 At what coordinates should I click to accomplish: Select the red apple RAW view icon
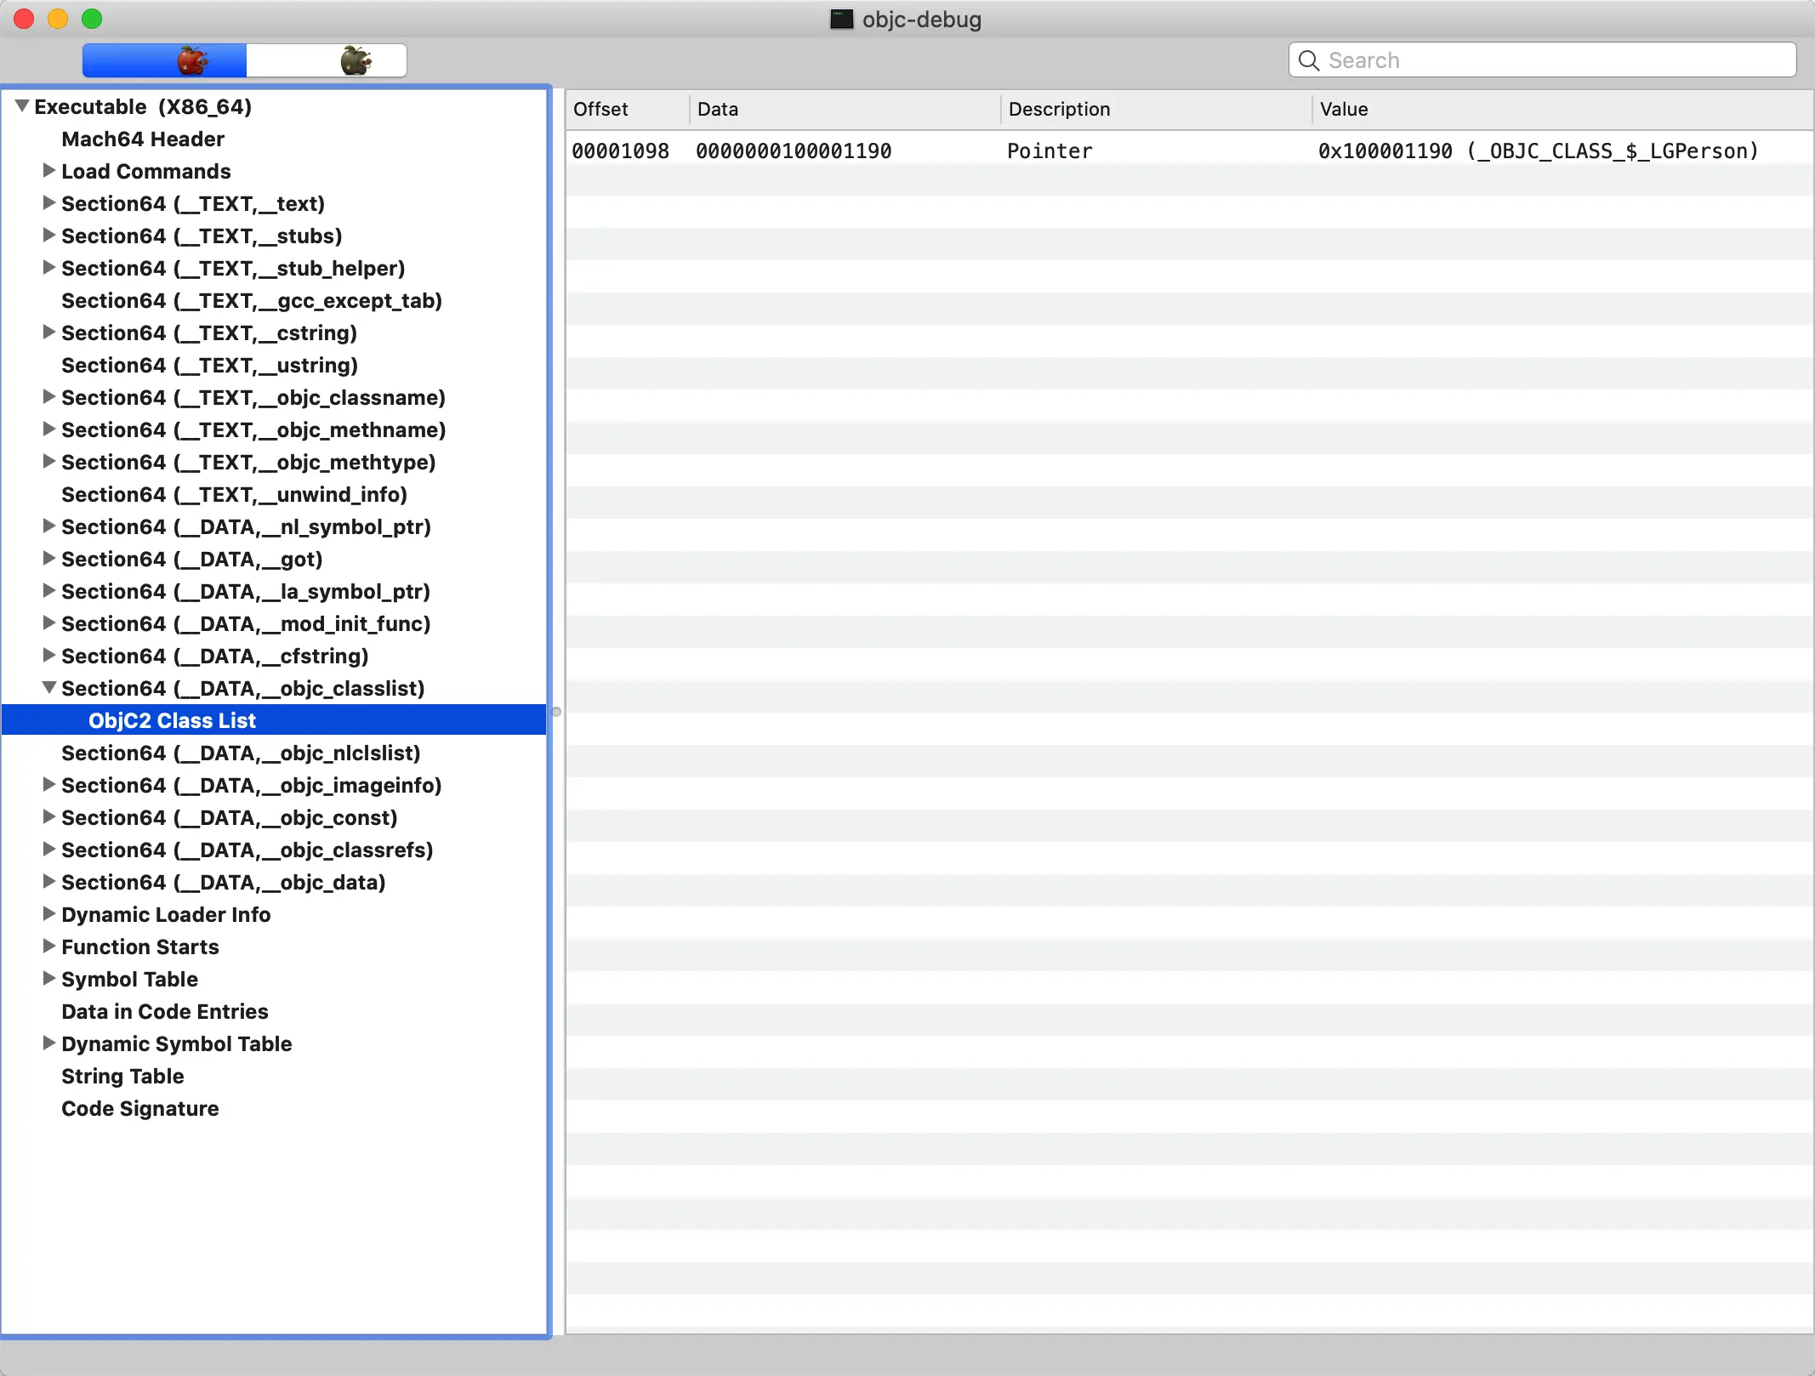coord(191,60)
